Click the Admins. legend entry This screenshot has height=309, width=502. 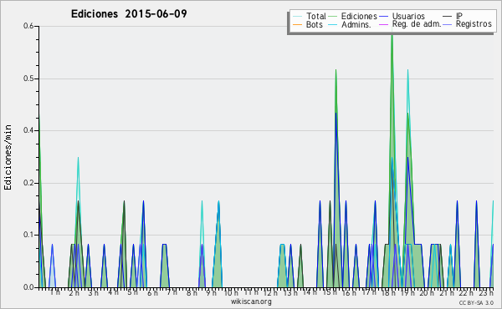pos(356,24)
